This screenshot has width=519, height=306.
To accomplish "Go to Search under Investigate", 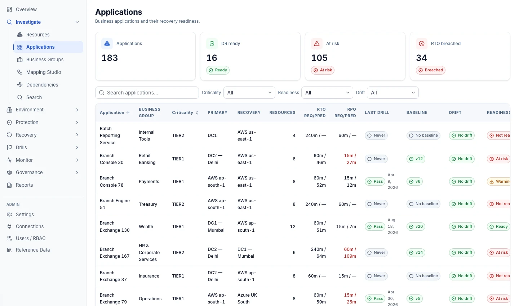I will point(48,97).
